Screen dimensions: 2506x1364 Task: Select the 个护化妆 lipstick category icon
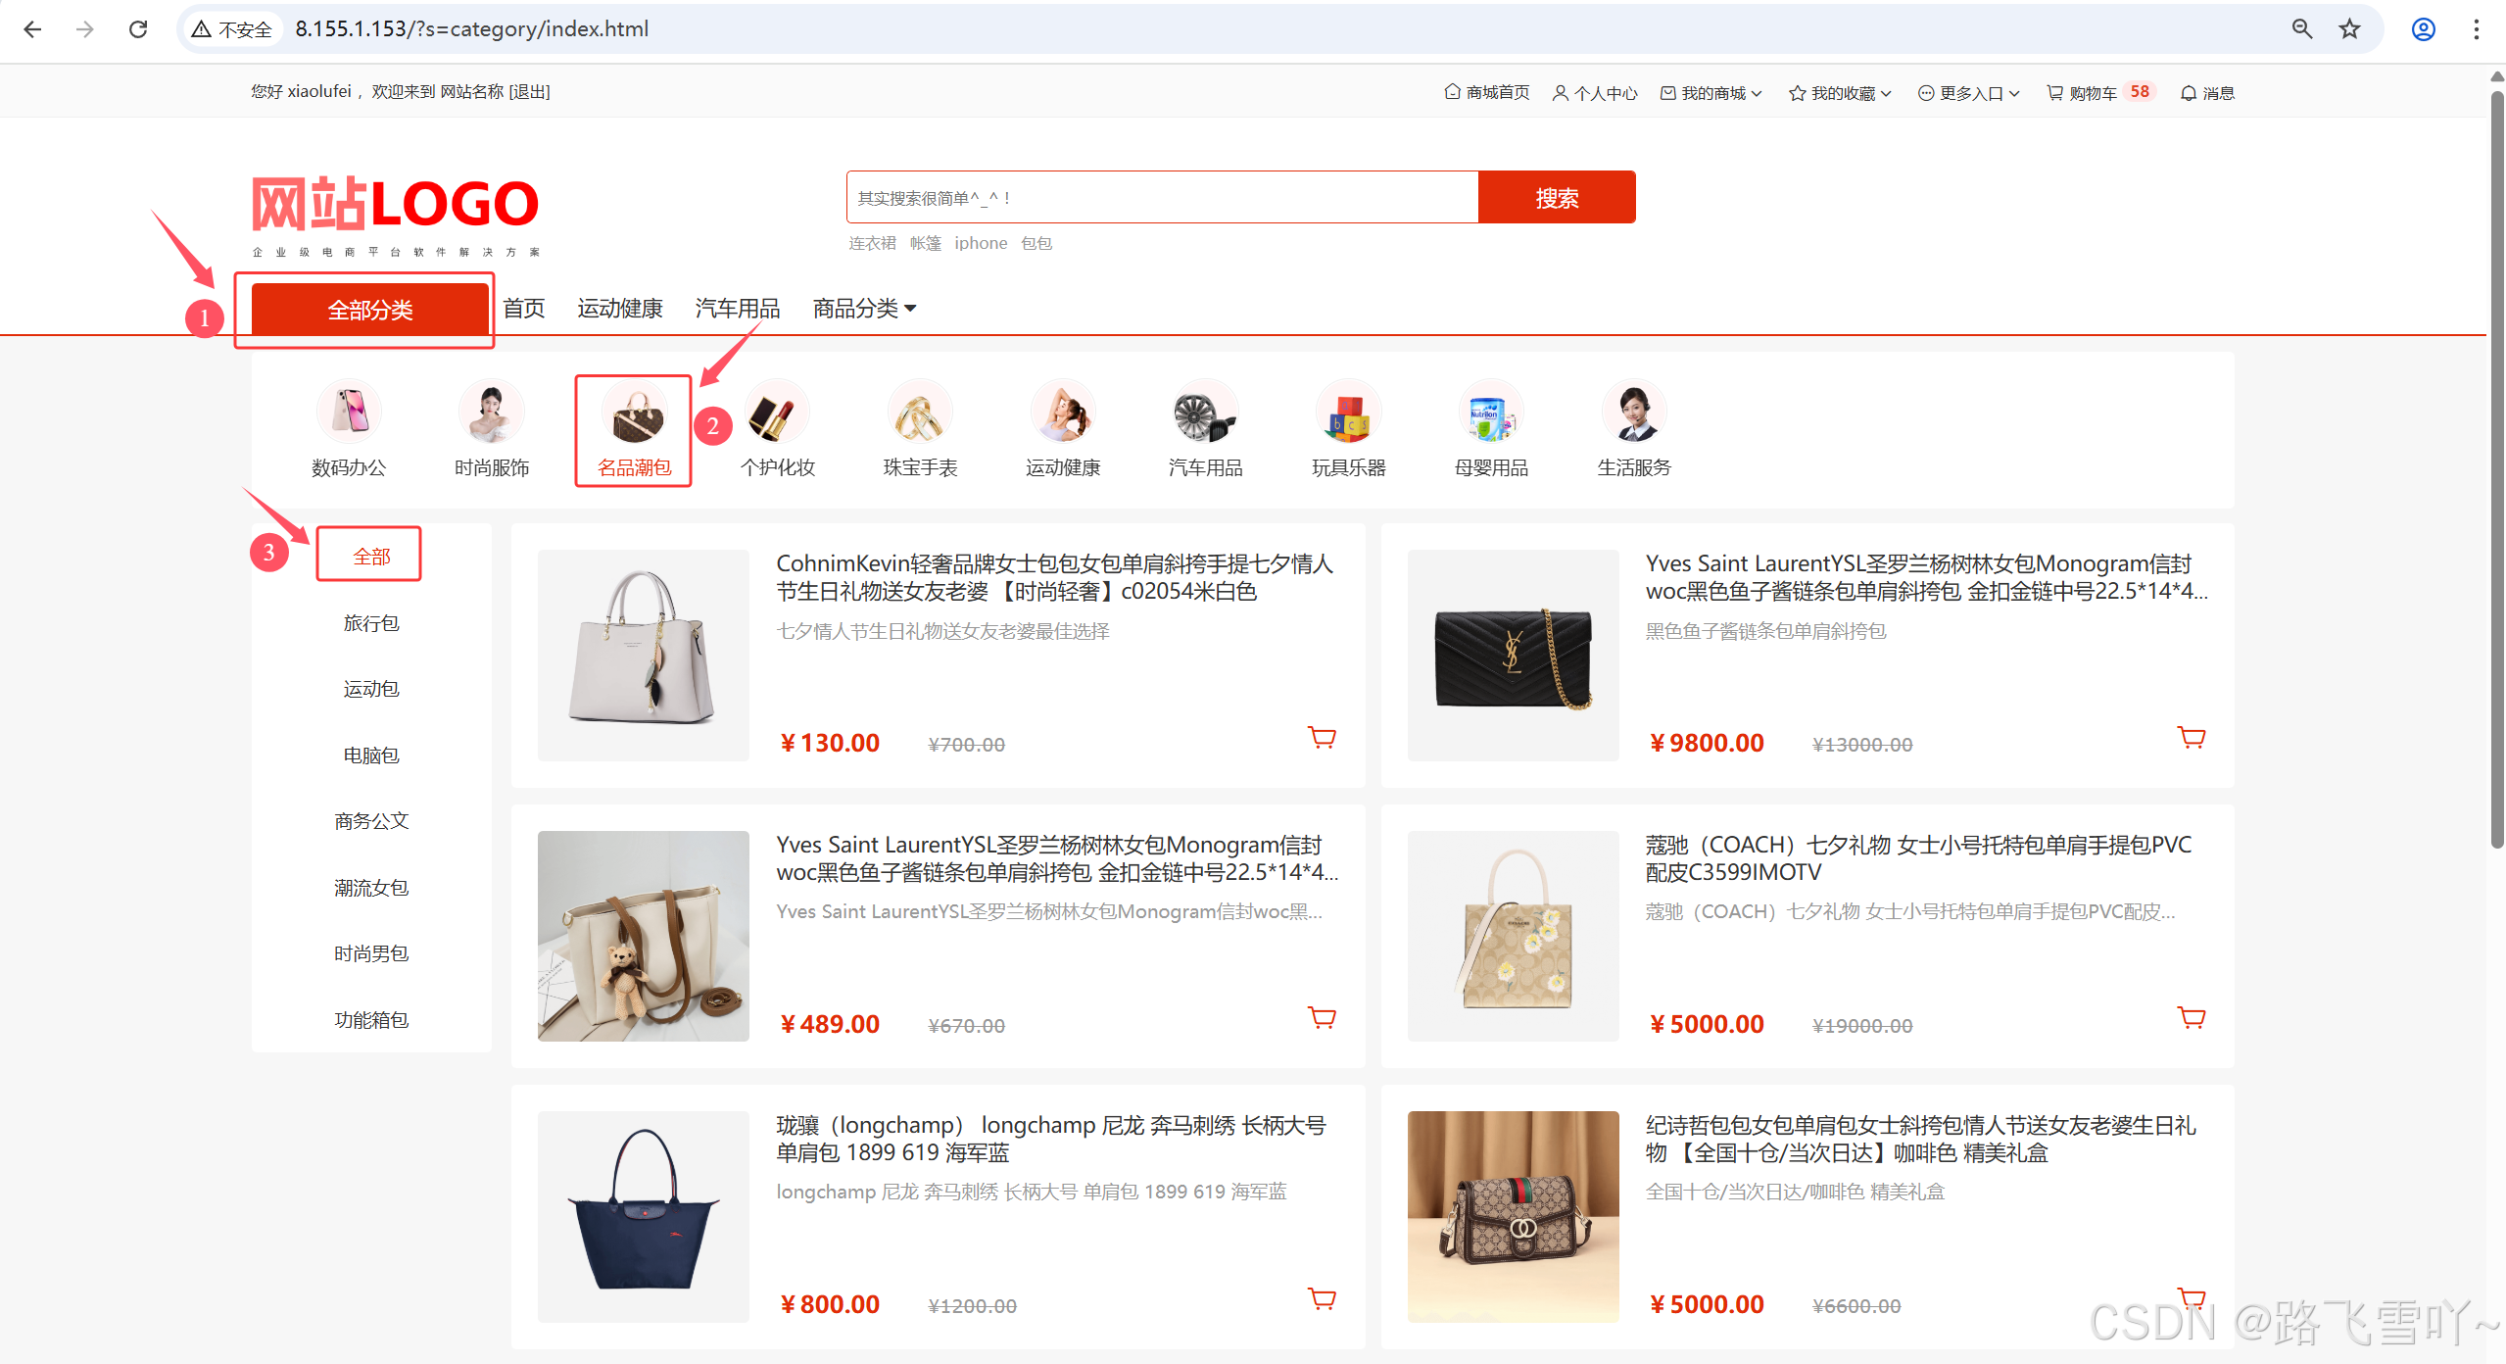pos(777,413)
